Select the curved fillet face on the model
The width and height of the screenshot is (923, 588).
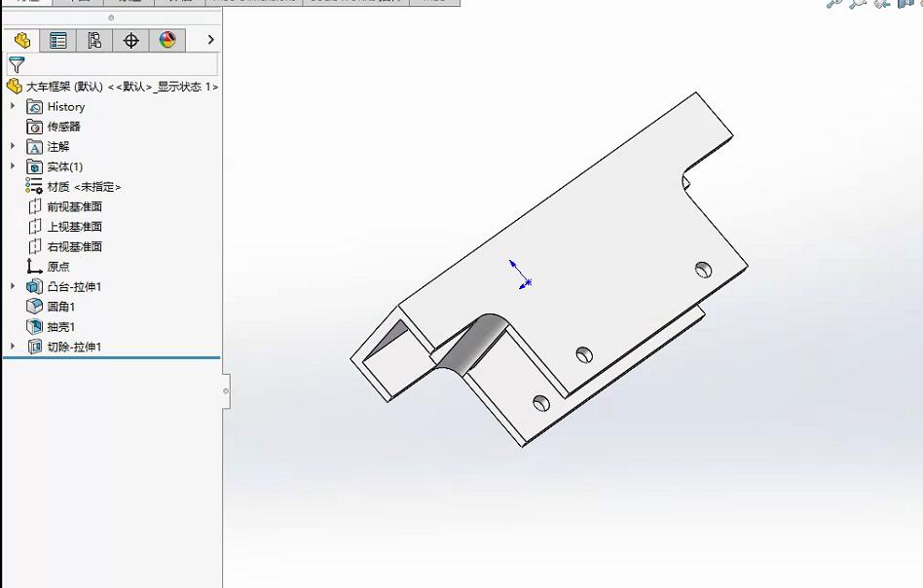click(x=476, y=343)
